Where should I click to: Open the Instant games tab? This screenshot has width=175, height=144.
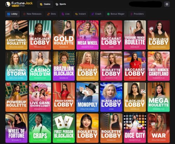click(80, 14)
